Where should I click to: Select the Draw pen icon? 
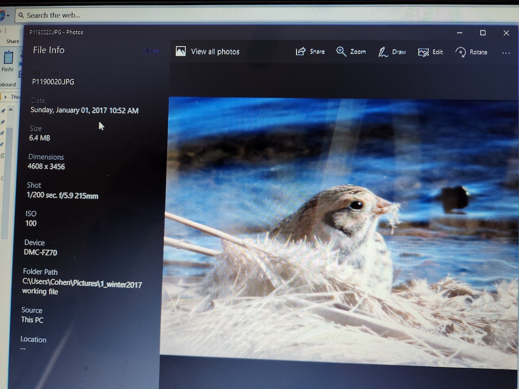coord(383,52)
